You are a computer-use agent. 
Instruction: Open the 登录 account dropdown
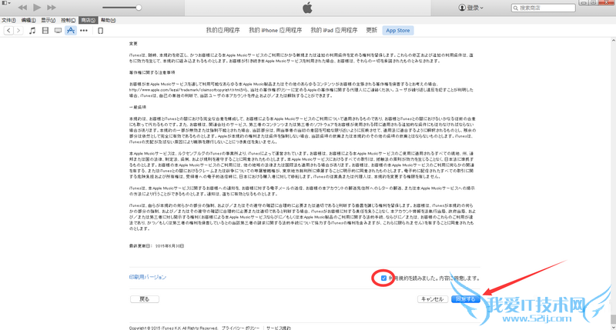click(x=470, y=8)
